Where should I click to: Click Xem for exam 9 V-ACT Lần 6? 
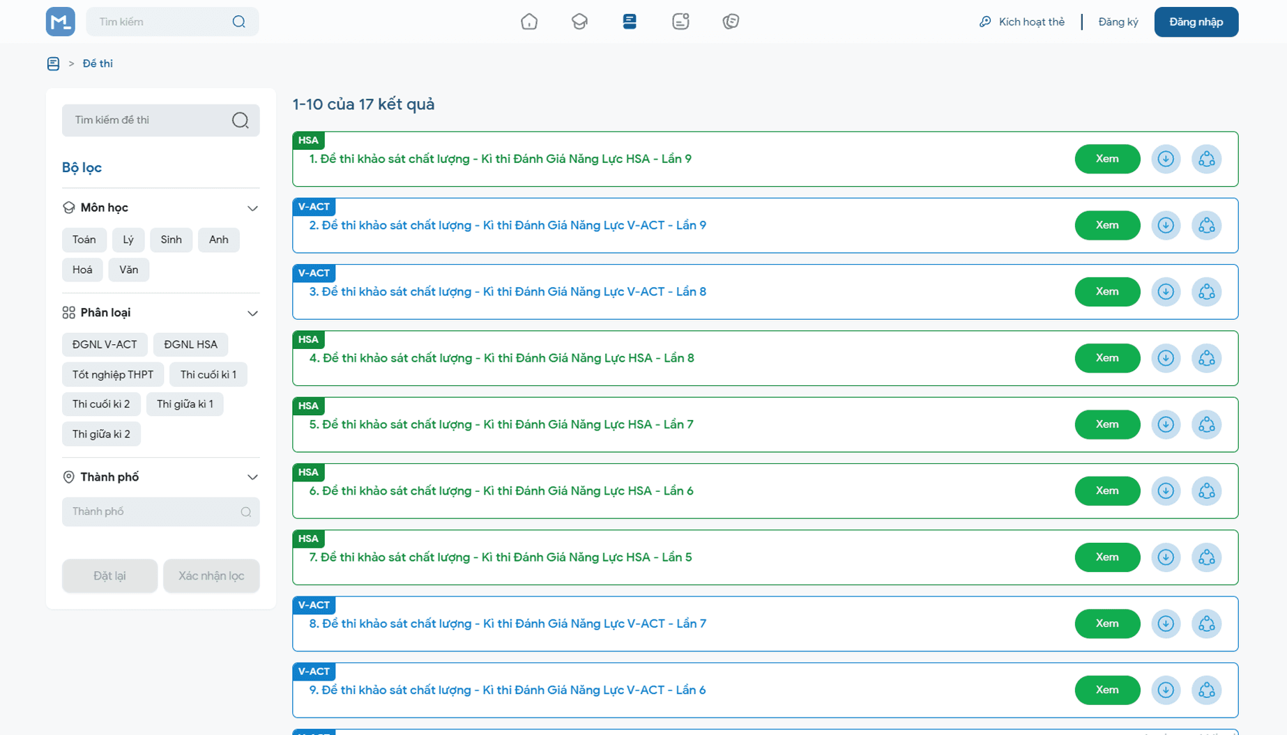pos(1107,690)
